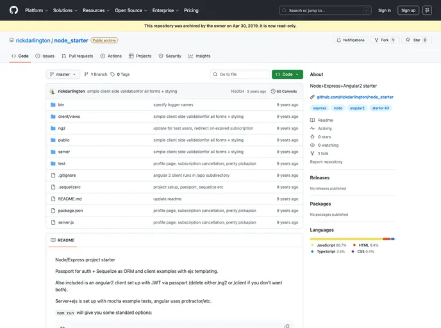Open the github.com/rickdarlington/node_starter link
Image resolution: width=441 pixels, height=328 pixels.
point(354,97)
